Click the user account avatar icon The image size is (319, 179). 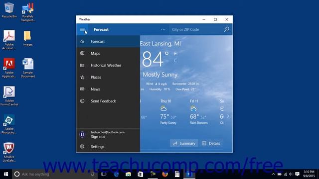(x=82, y=134)
